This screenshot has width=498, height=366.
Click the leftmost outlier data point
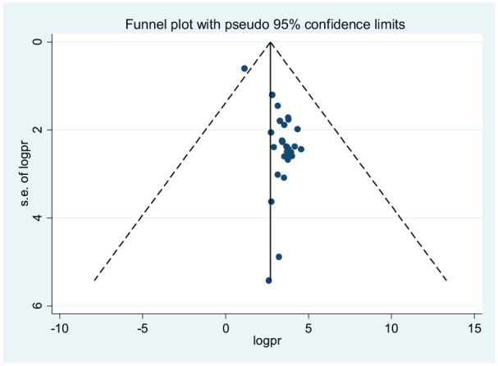click(244, 69)
